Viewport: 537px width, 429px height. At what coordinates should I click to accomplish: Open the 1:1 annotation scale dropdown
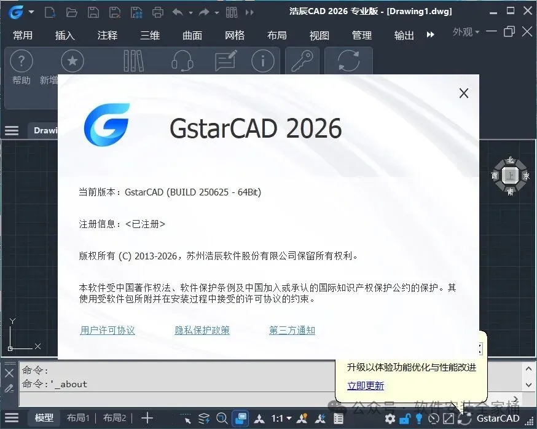pos(281,419)
